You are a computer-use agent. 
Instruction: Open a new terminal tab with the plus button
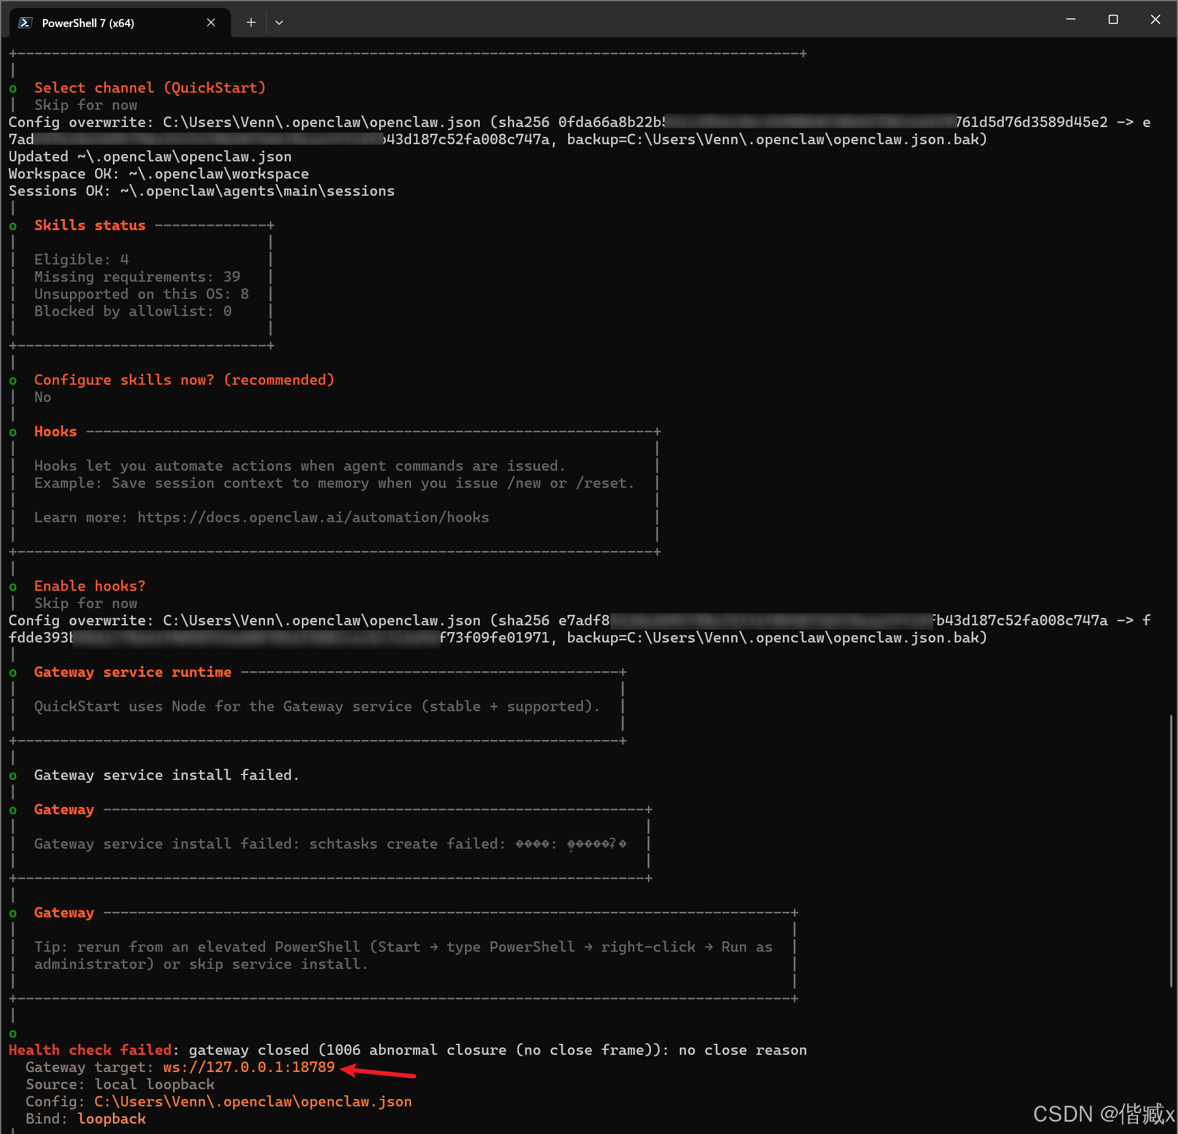251,23
